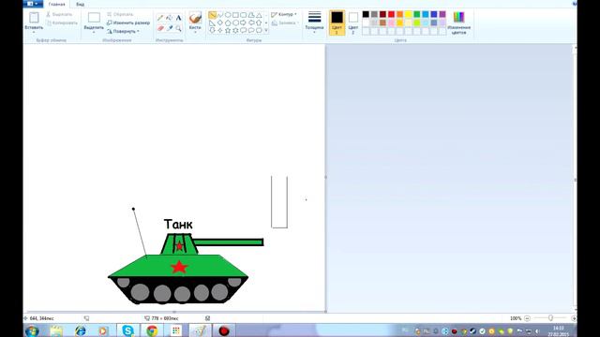The width and height of the screenshot is (600, 337).
Task: Click the zoom out minus button
Action: (527, 318)
